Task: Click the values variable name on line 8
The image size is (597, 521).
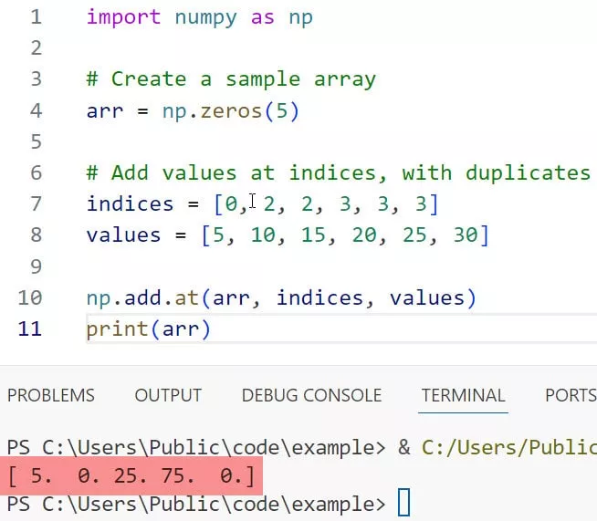Action: click(123, 234)
